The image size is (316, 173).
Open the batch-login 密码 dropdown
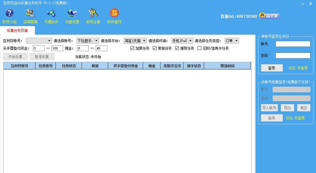(291, 98)
